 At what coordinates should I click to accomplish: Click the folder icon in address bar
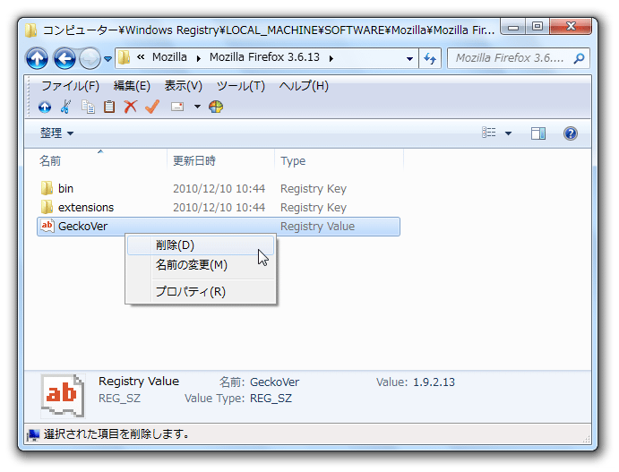click(124, 57)
